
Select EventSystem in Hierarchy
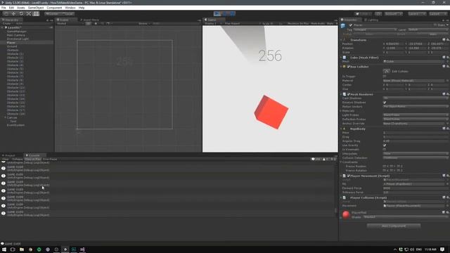click(15, 125)
